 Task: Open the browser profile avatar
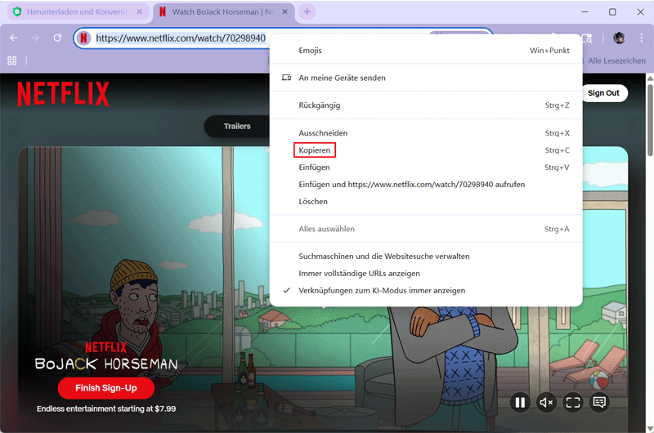[x=620, y=38]
